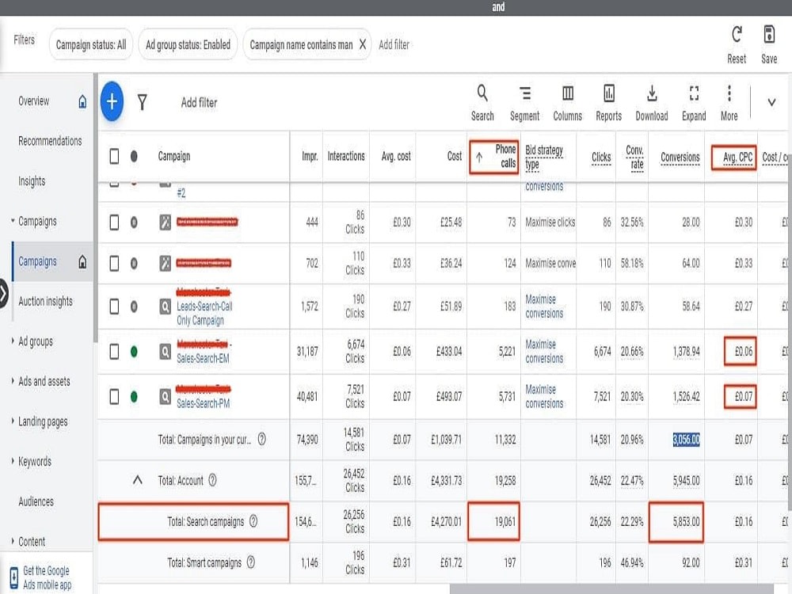Screen dimensions: 792x594
Task: Open Campaign status: All filter chip
Action: [x=91, y=44]
